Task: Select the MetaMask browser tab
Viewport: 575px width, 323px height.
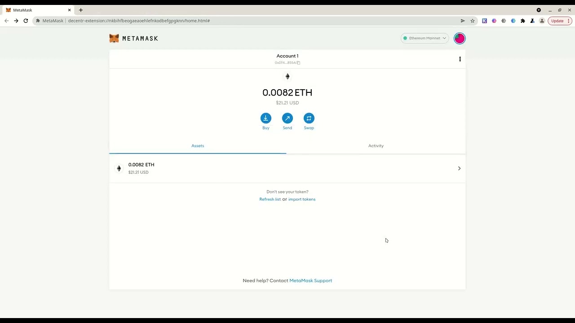Action: (x=38, y=10)
